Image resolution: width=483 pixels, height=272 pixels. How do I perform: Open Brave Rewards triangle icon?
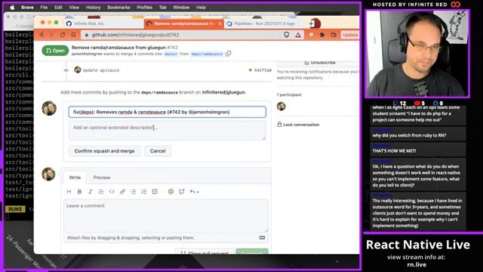point(298,35)
